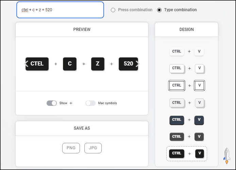The image size is (236, 170).
Task: Click the left chevron arrow in preview
Action: [26, 64]
